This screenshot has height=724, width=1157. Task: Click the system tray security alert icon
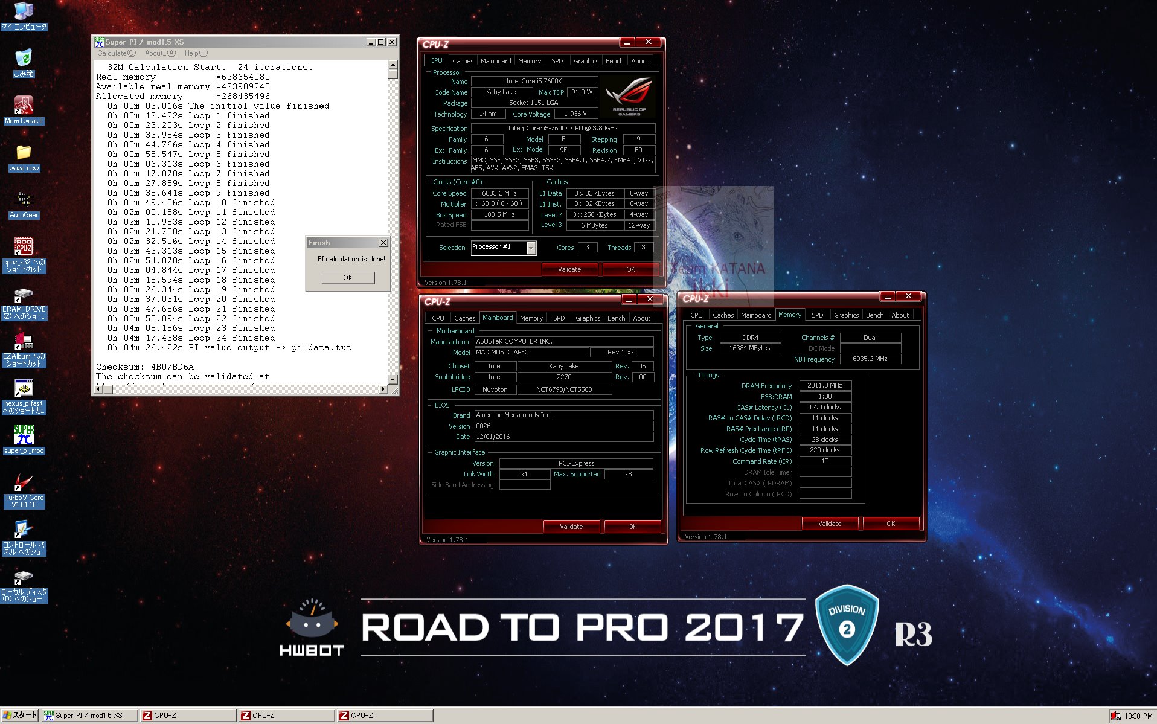click(x=1115, y=716)
